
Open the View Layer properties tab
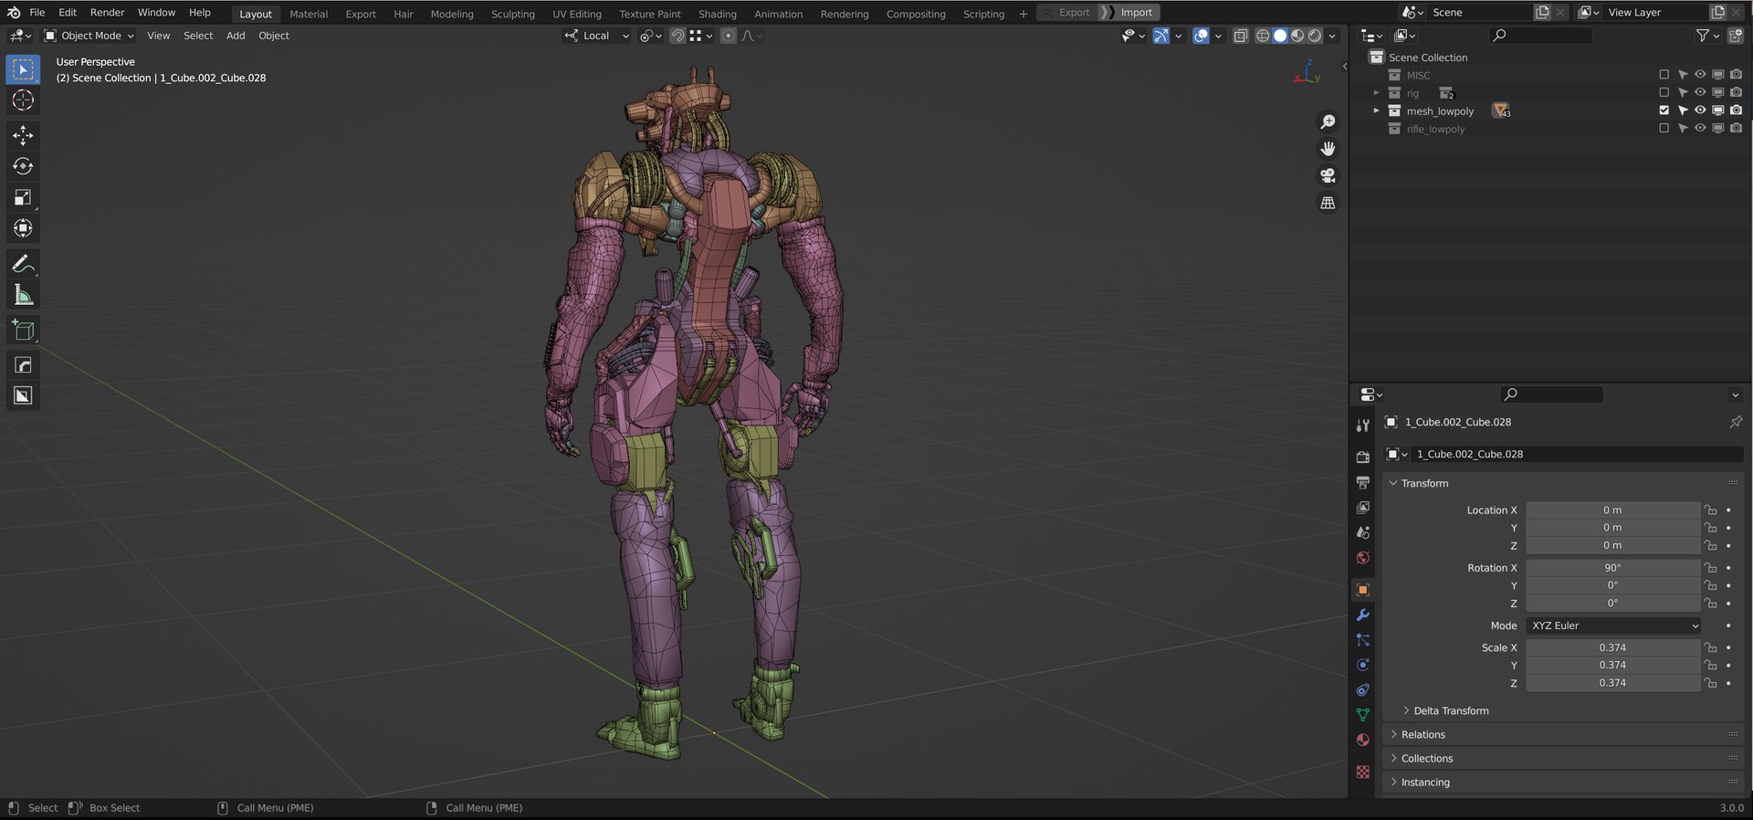coord(1363,507)
